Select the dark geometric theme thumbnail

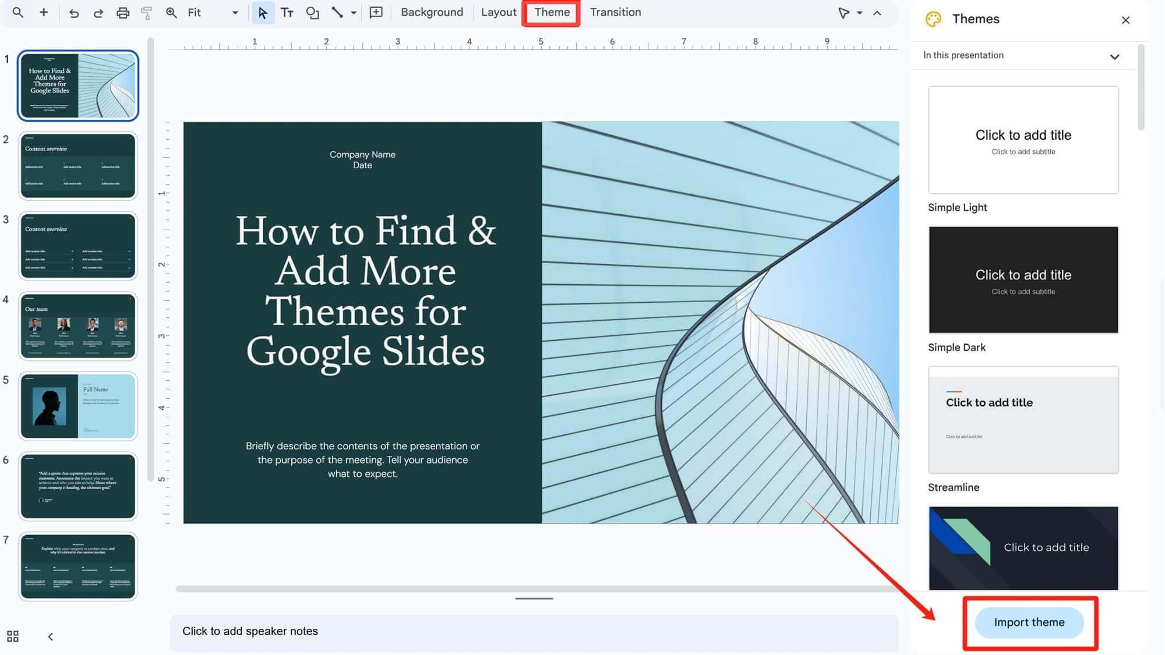1023,548
